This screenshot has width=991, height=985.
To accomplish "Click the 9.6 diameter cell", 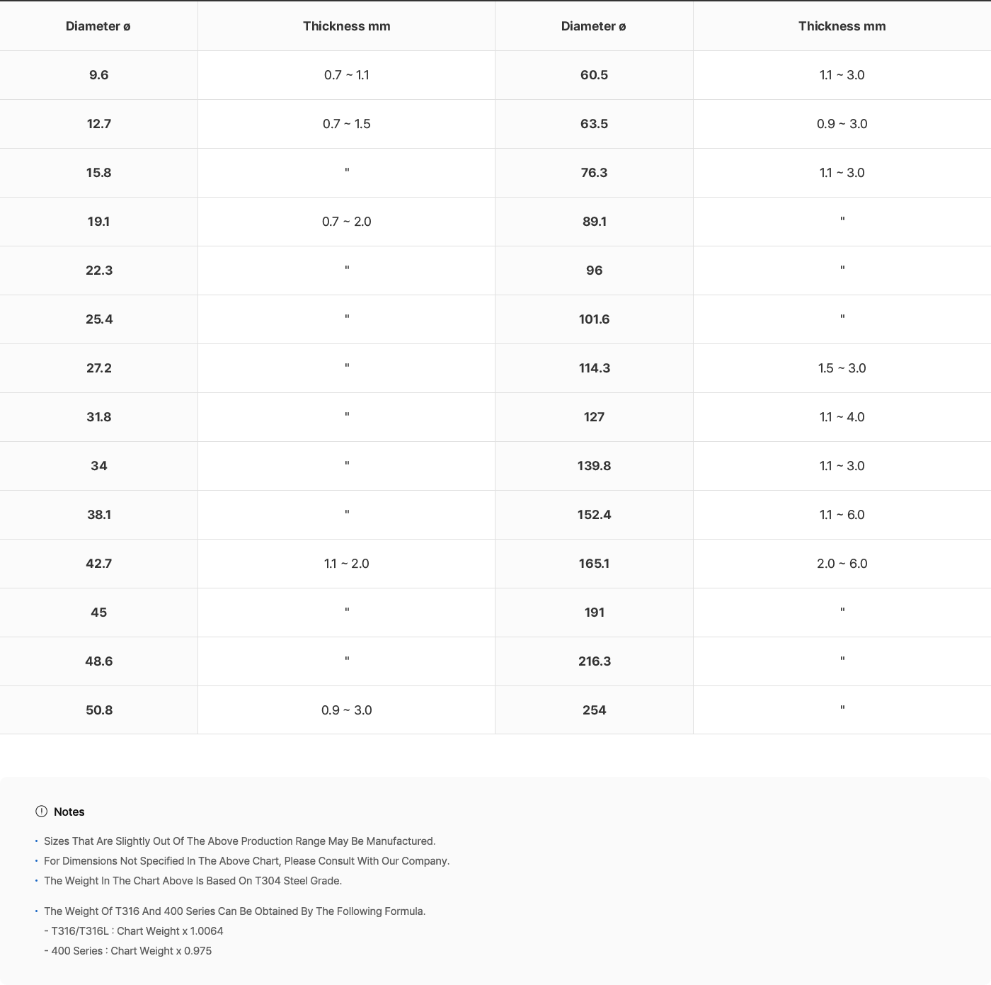I will (98, 75).
